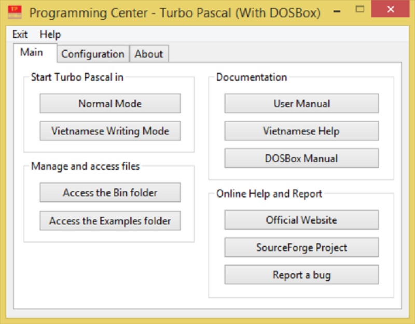415x324 pixels.
Task: Open the Help menu
Action: click(x=50, y=34)
